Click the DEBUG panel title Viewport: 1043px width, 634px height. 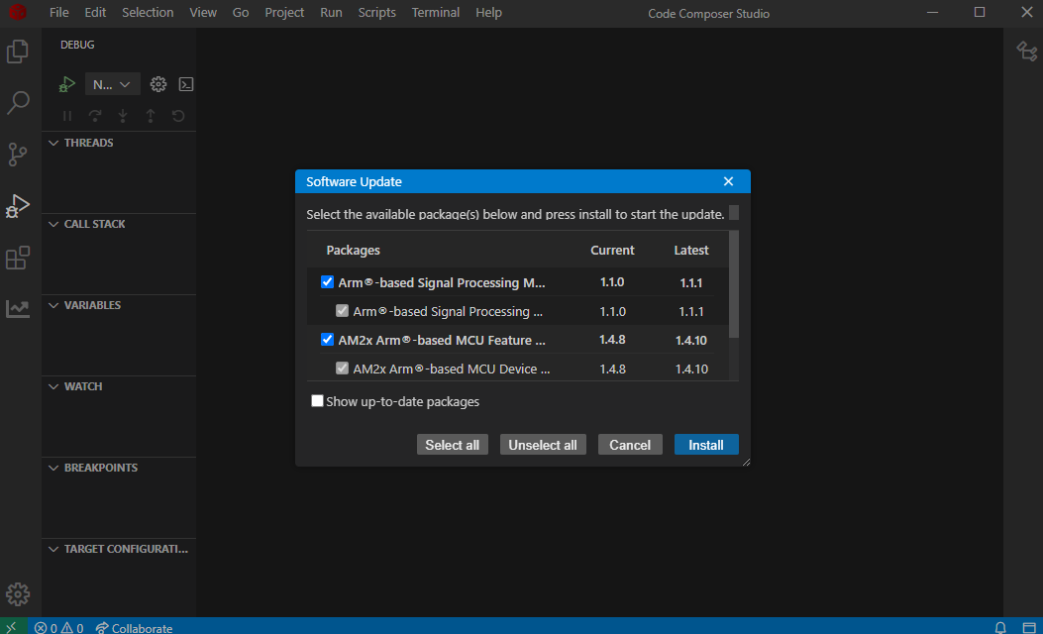click(77, 45)
